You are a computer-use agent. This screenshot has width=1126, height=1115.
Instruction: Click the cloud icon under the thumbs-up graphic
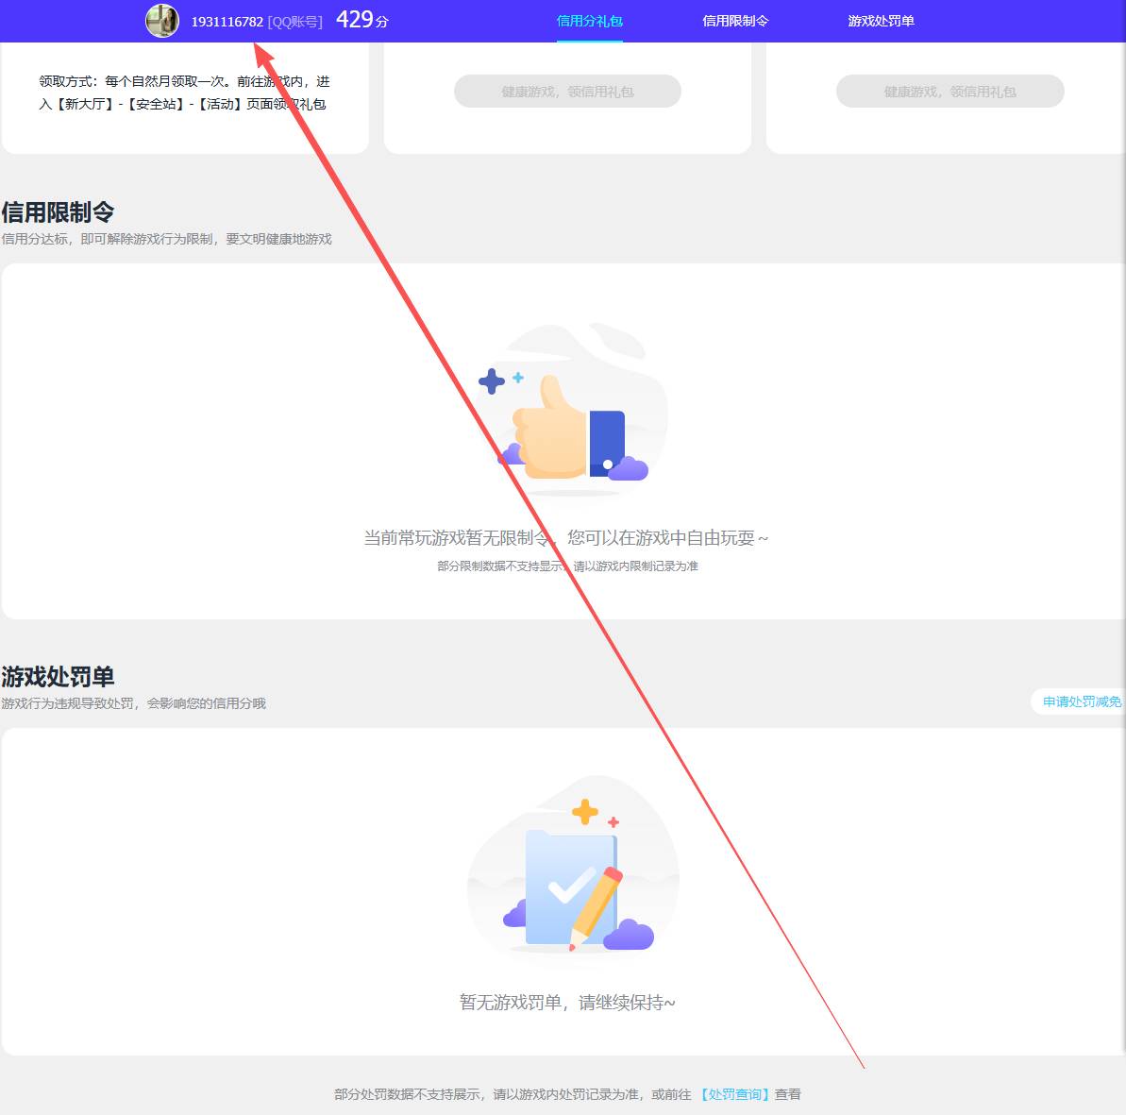tap(626, 468)
